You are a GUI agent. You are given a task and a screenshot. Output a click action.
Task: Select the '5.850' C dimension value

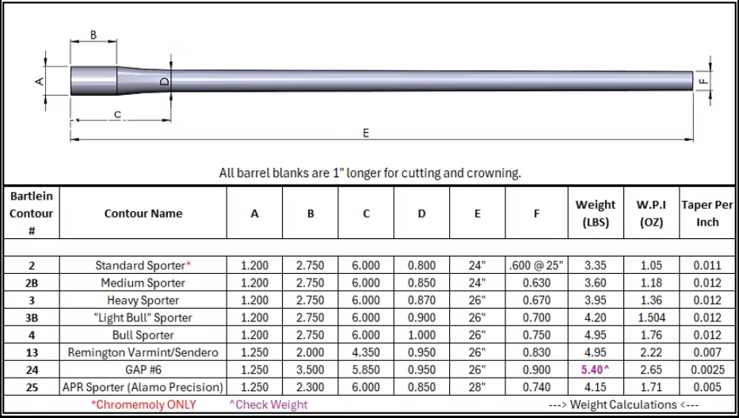366,370
